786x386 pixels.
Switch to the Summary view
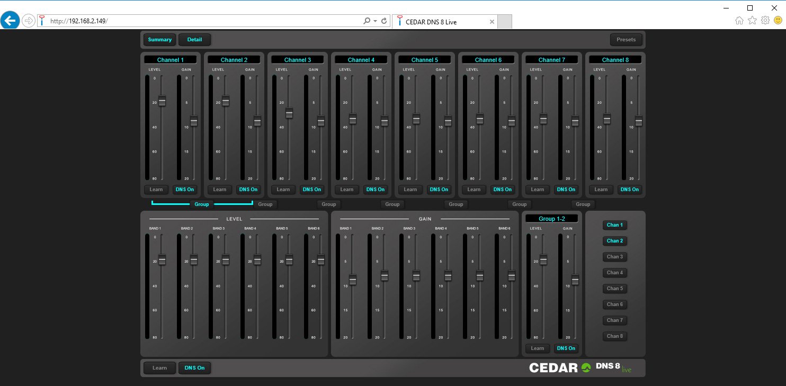[159, 40]
